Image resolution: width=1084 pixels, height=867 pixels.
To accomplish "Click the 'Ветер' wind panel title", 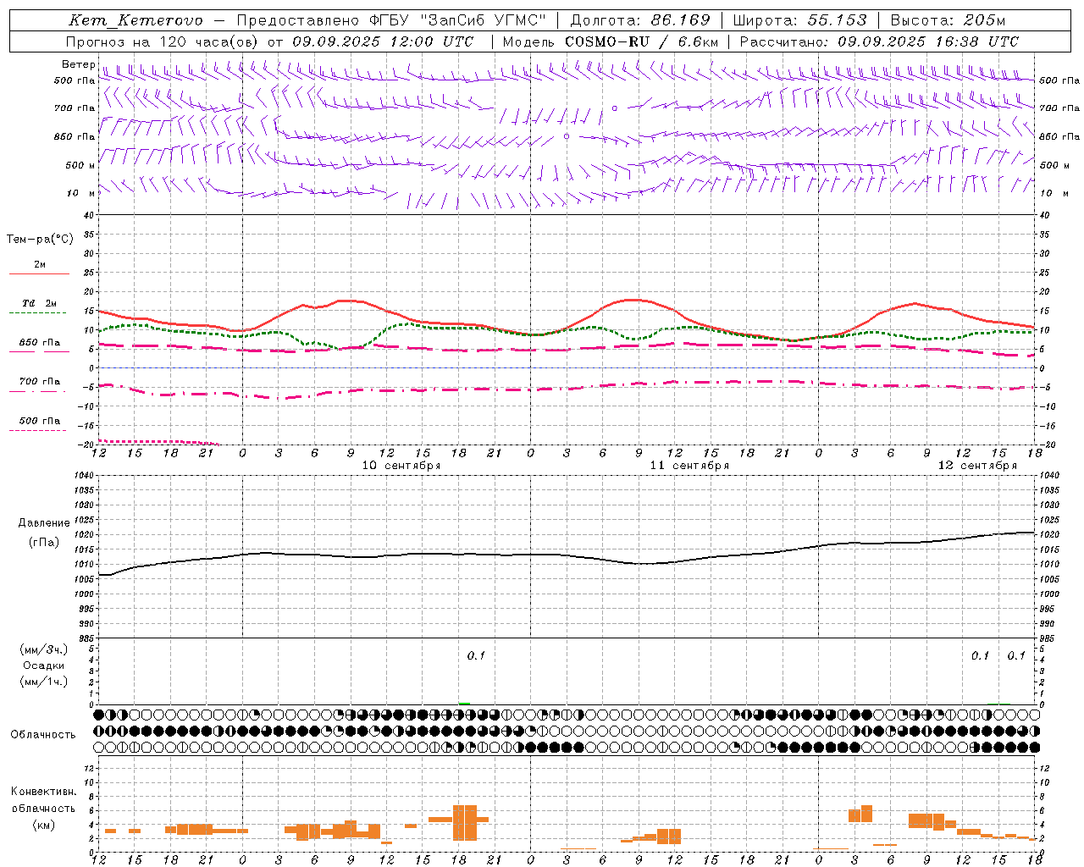I will point(78,64).
